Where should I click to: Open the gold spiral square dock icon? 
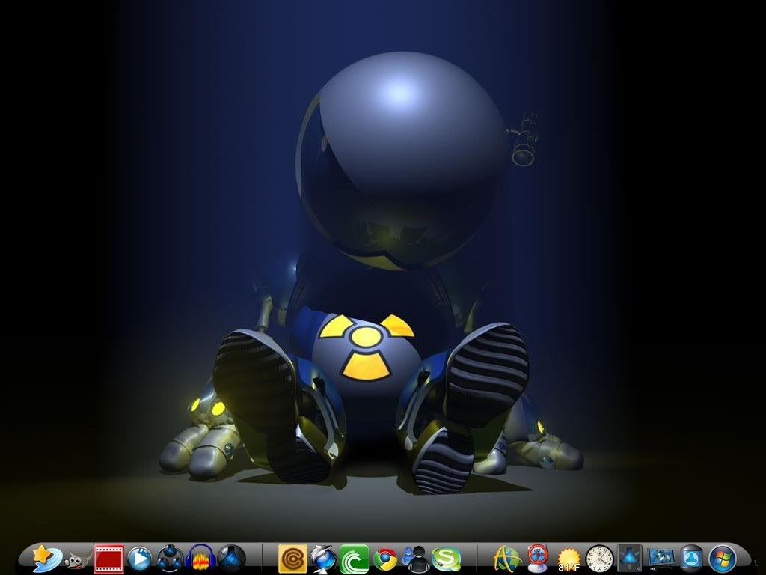click(x=292, y=559)
